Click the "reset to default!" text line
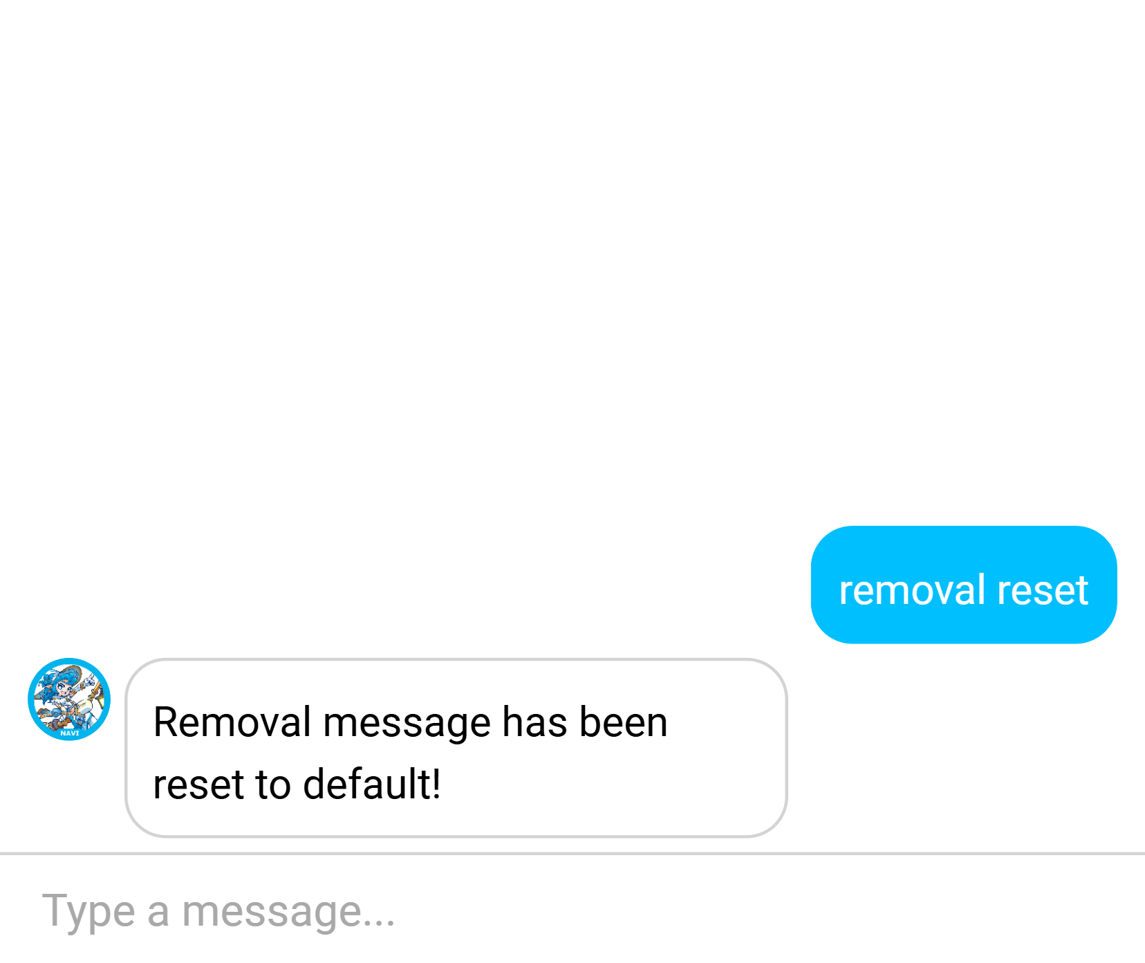Viewport: 1145px width, 963px height. (x=297, y=785)
